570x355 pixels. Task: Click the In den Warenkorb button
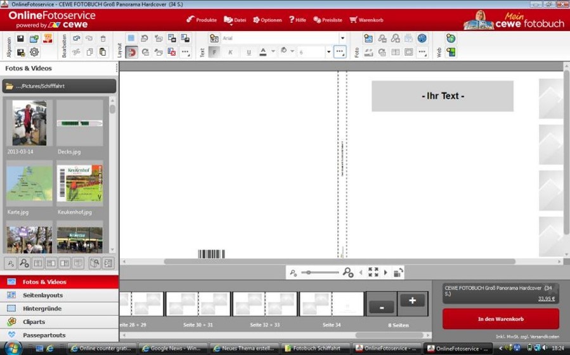pyautogui.click(x=500, y=319)
